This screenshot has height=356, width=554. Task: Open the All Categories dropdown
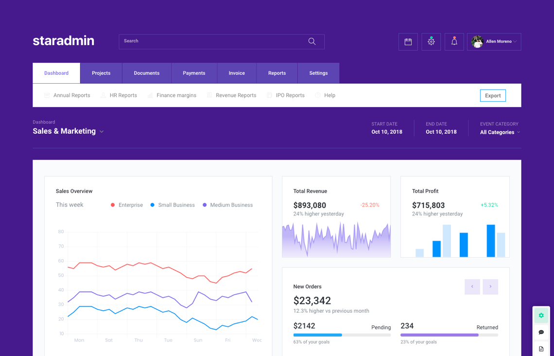pos(500,132)
